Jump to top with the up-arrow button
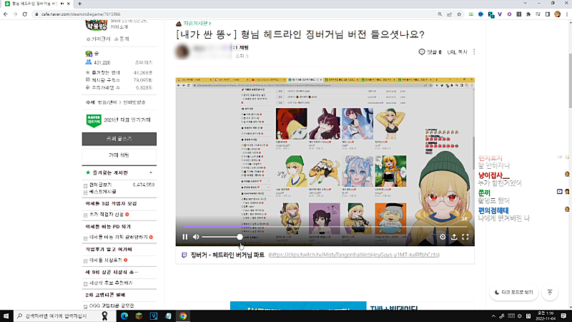 550,293
